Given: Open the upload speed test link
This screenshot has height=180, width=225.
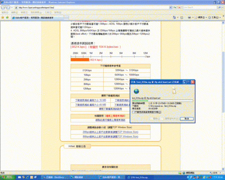Looking at the screenshot, I should tap(110, 120).
